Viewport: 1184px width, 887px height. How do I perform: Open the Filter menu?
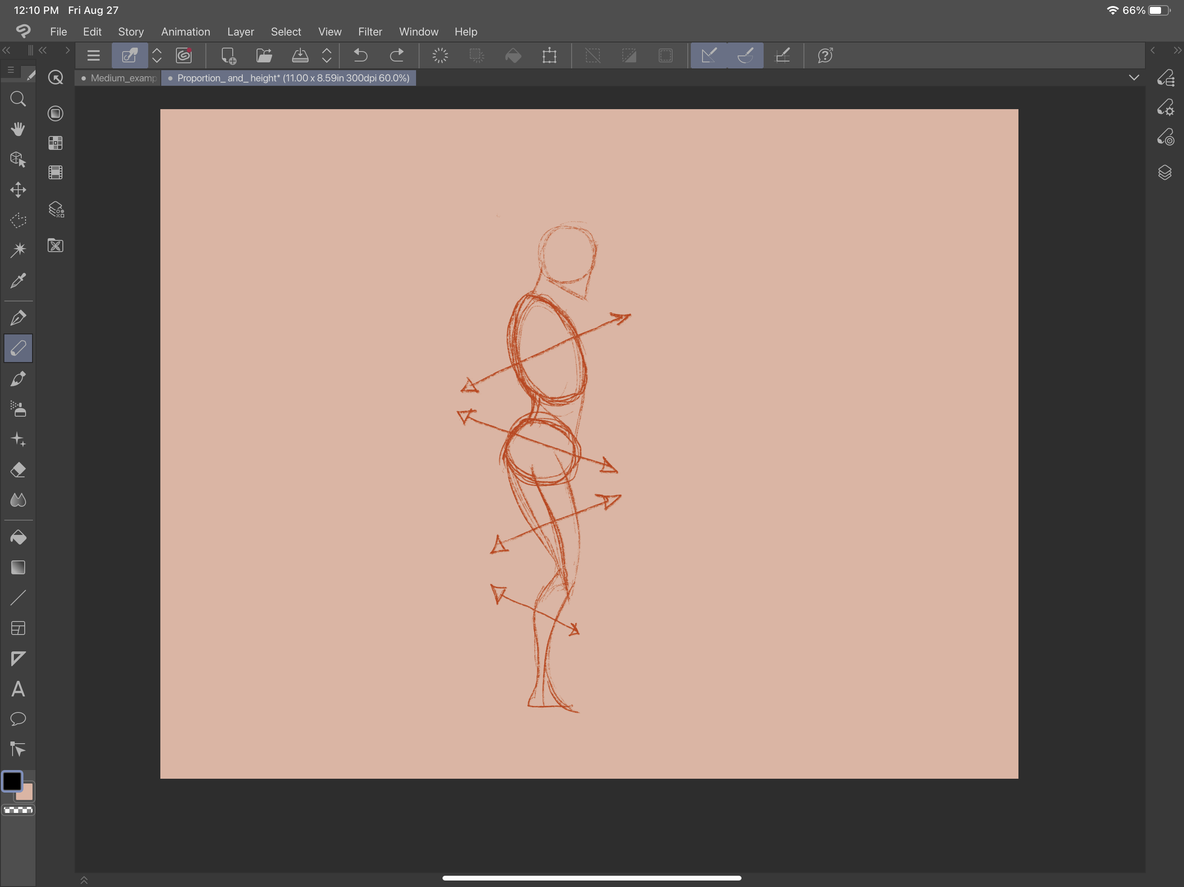(x=370, y=32)
